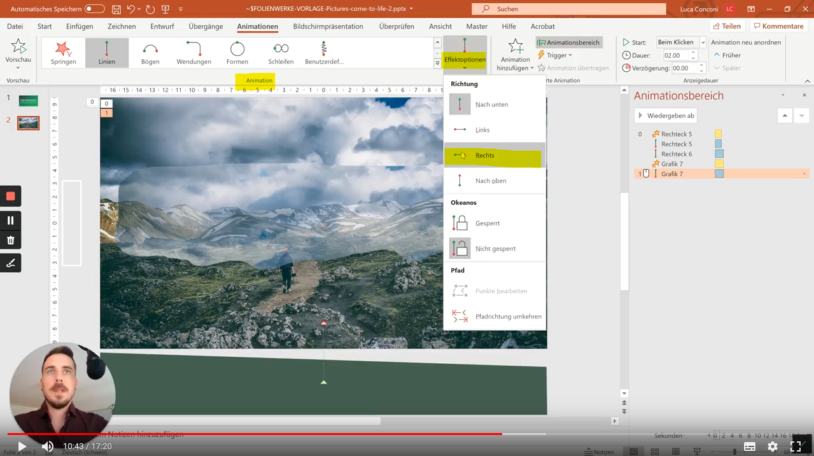Click yellow timing bar of first Rechteck 5
814x456 pixels.
click(x=719, y=134)
